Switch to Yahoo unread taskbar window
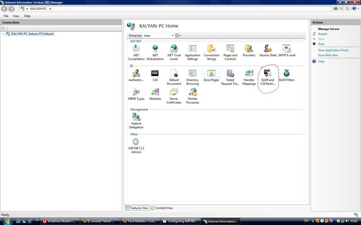 pos(100,221)
